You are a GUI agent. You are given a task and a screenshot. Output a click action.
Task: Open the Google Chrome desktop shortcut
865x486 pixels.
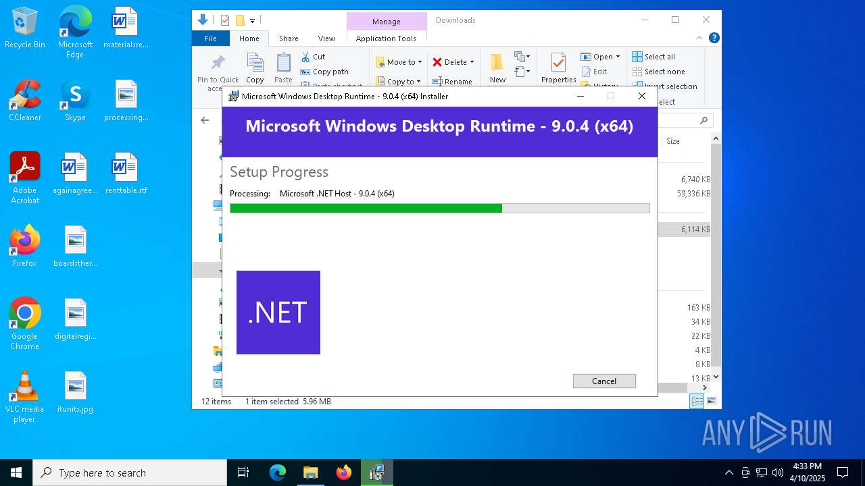[x=25, y=324]
